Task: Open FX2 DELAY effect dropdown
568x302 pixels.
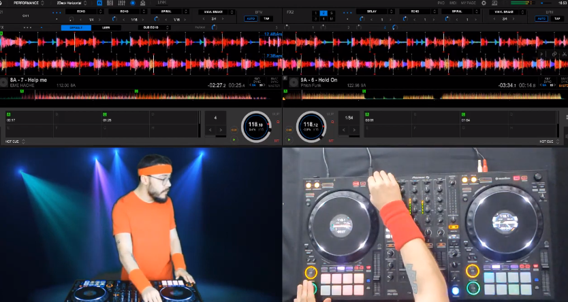Action: click(x=376, y=12)
